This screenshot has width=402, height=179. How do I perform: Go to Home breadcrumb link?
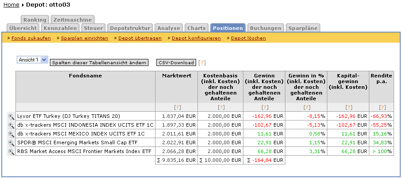tap(11, 5)
